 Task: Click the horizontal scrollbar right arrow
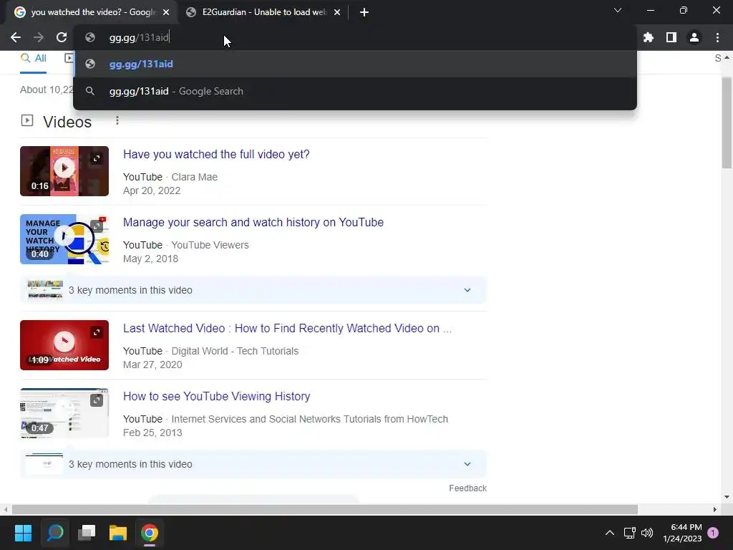point(715,509)
